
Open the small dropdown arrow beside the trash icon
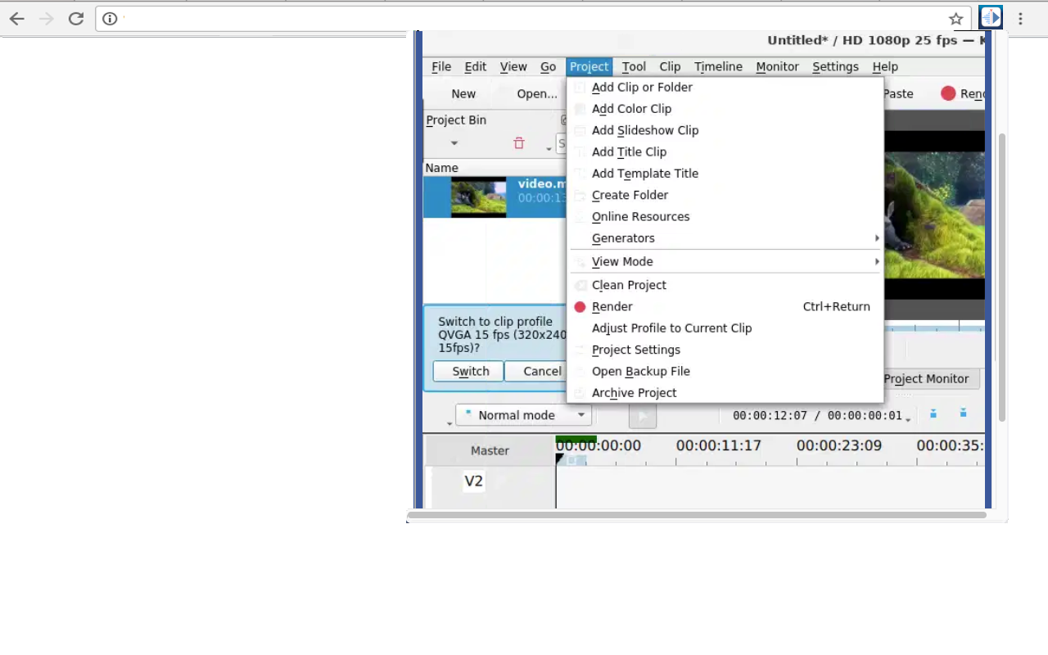coord(549,148)
